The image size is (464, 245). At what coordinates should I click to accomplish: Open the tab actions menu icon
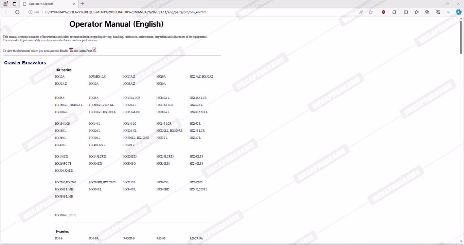coord(14,4)
